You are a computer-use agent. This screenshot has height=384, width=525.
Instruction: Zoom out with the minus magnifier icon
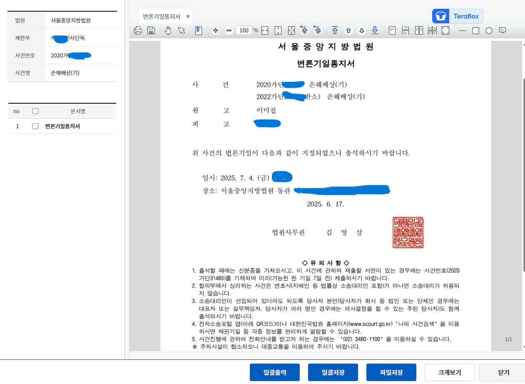click(229, 30)
